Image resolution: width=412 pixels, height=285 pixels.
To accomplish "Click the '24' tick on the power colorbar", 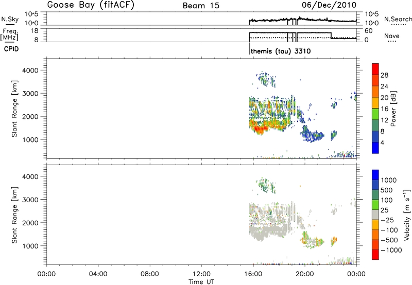I will pos(384,86).
